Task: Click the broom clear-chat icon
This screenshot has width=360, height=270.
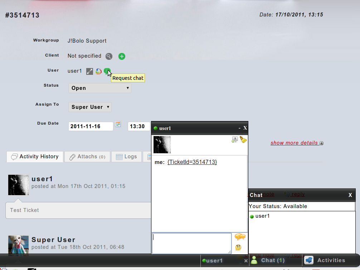Action: pos(243,140)
